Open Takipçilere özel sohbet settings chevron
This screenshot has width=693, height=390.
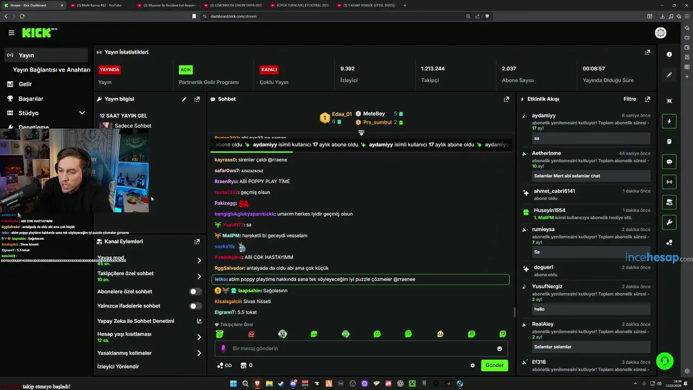(199, 276)
